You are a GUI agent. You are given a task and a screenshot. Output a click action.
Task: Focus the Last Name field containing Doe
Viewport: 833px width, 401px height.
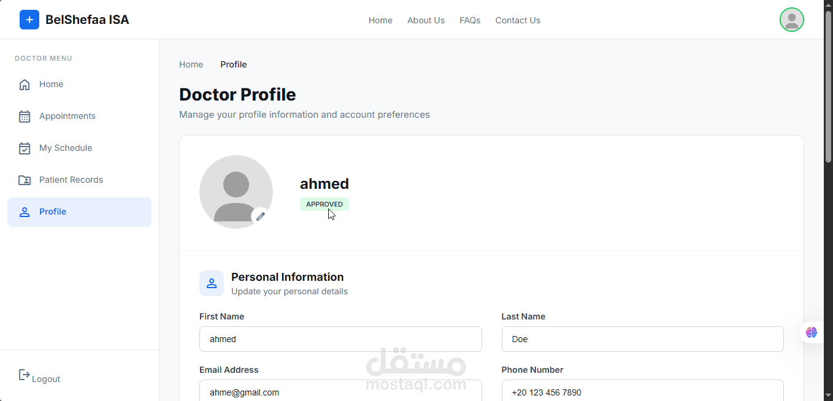click(642, 339)
